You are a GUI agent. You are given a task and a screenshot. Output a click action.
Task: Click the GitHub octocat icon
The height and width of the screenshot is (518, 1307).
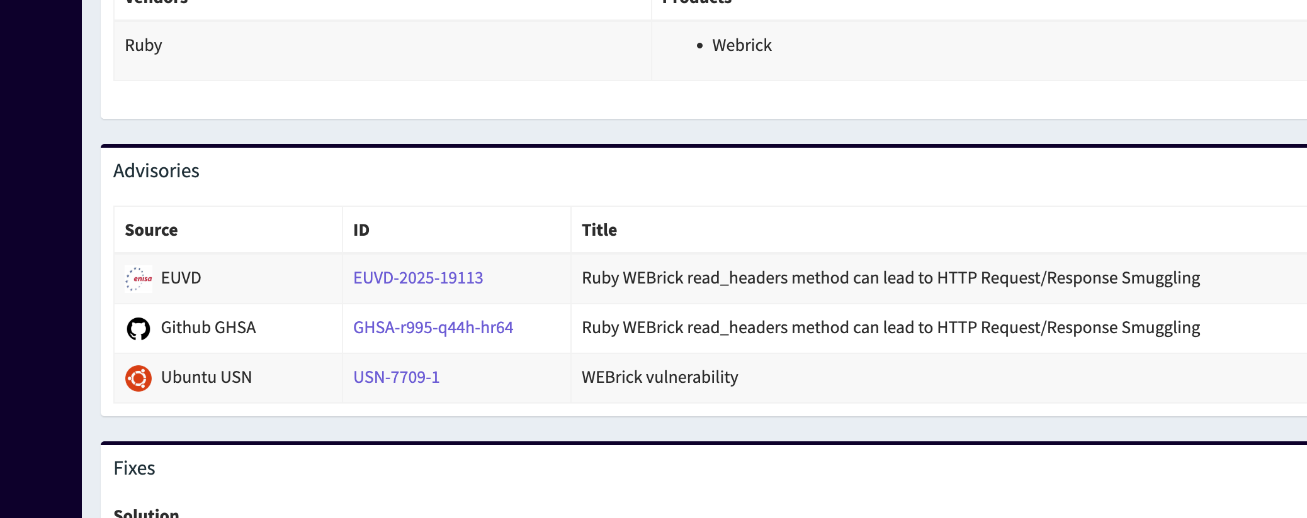(139, 328)
